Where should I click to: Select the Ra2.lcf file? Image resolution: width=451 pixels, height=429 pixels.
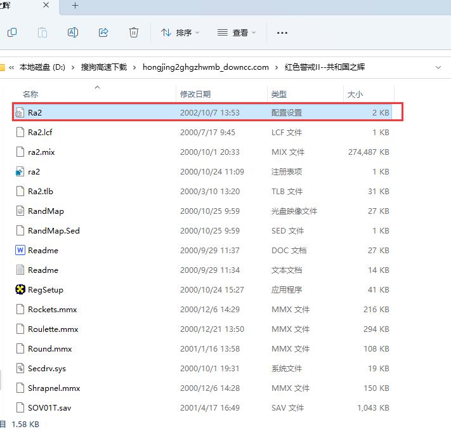pos(204,132)
